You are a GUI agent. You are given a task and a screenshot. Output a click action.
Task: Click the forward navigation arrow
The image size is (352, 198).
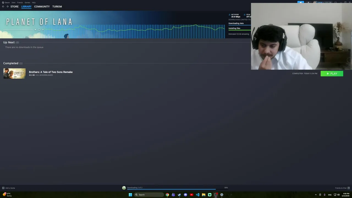click(x=7, y=7)
